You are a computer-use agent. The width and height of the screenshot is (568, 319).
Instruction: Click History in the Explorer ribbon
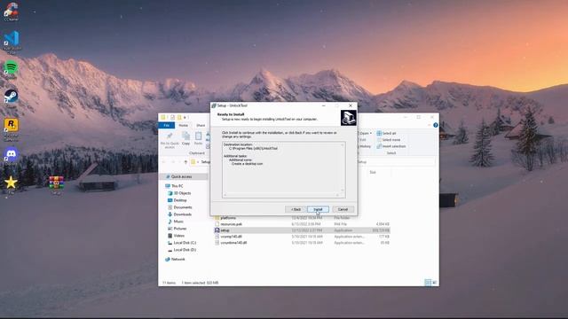(x=364, y=146)
